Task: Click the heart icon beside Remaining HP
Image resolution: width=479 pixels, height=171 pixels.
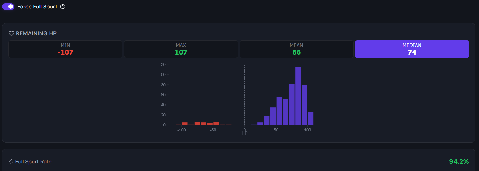Action: click(x=11, y=33)
